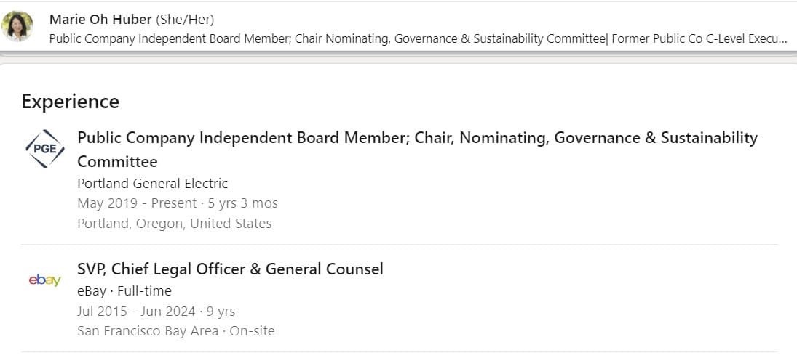Open the SVP, Chief Legal Officer title

coord(230,269)
